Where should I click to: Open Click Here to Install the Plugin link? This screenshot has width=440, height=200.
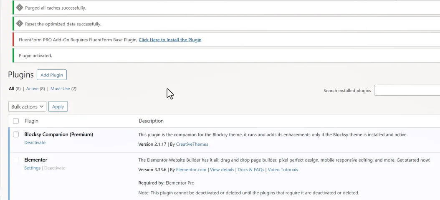170,40
